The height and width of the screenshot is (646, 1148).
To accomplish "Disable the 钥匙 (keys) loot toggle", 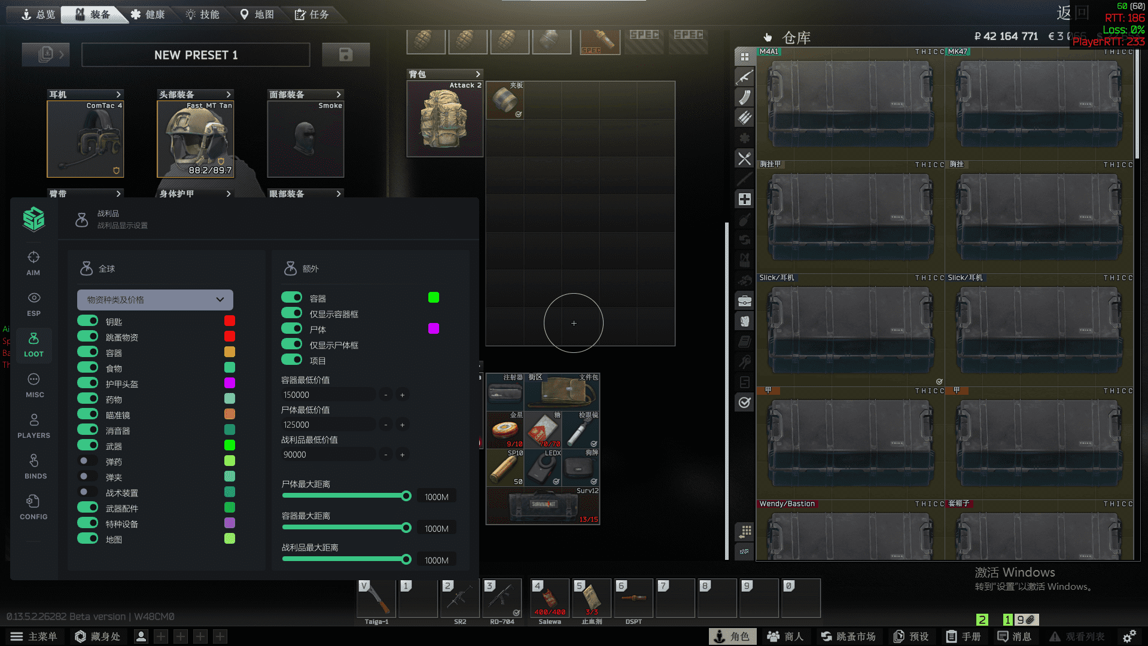I will pos(88,321).
